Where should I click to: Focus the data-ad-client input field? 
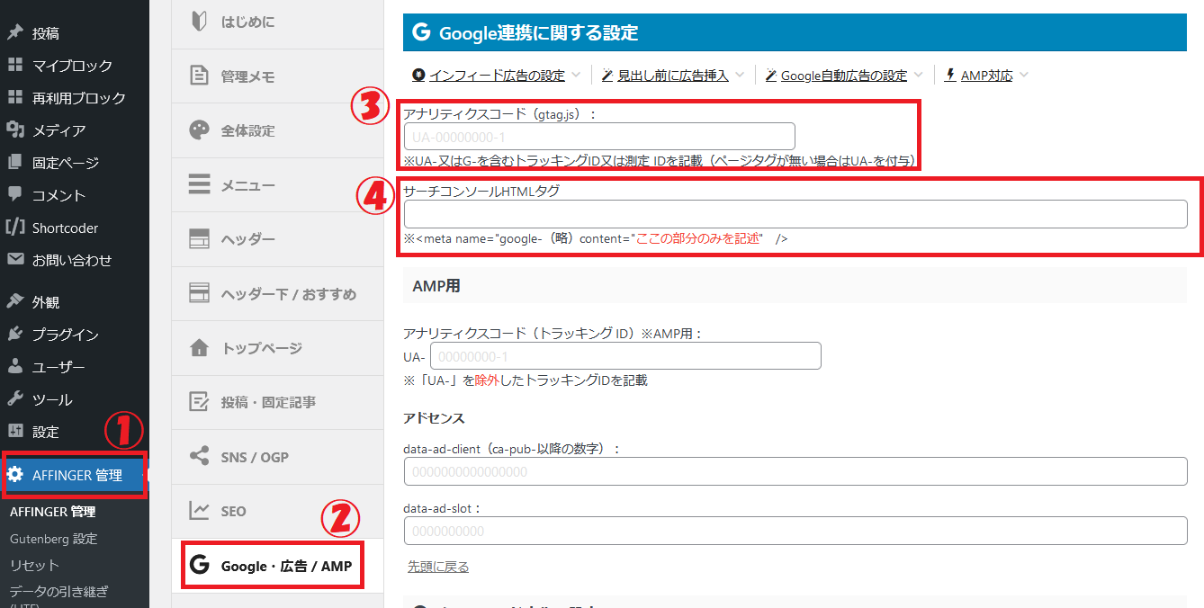coord(795,471)
